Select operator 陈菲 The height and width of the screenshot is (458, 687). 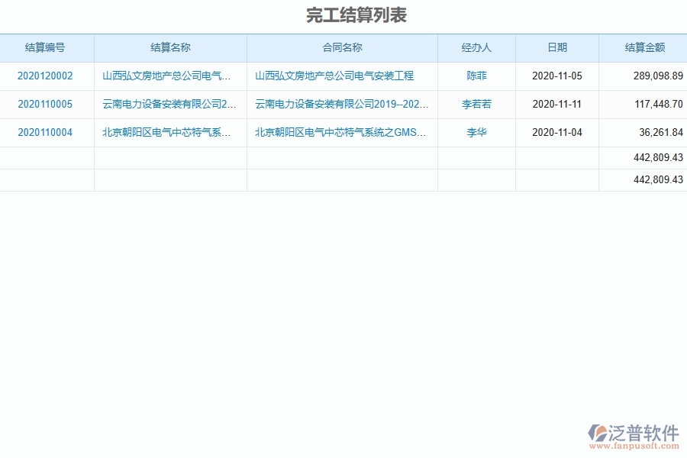click(x=476, y=76)
